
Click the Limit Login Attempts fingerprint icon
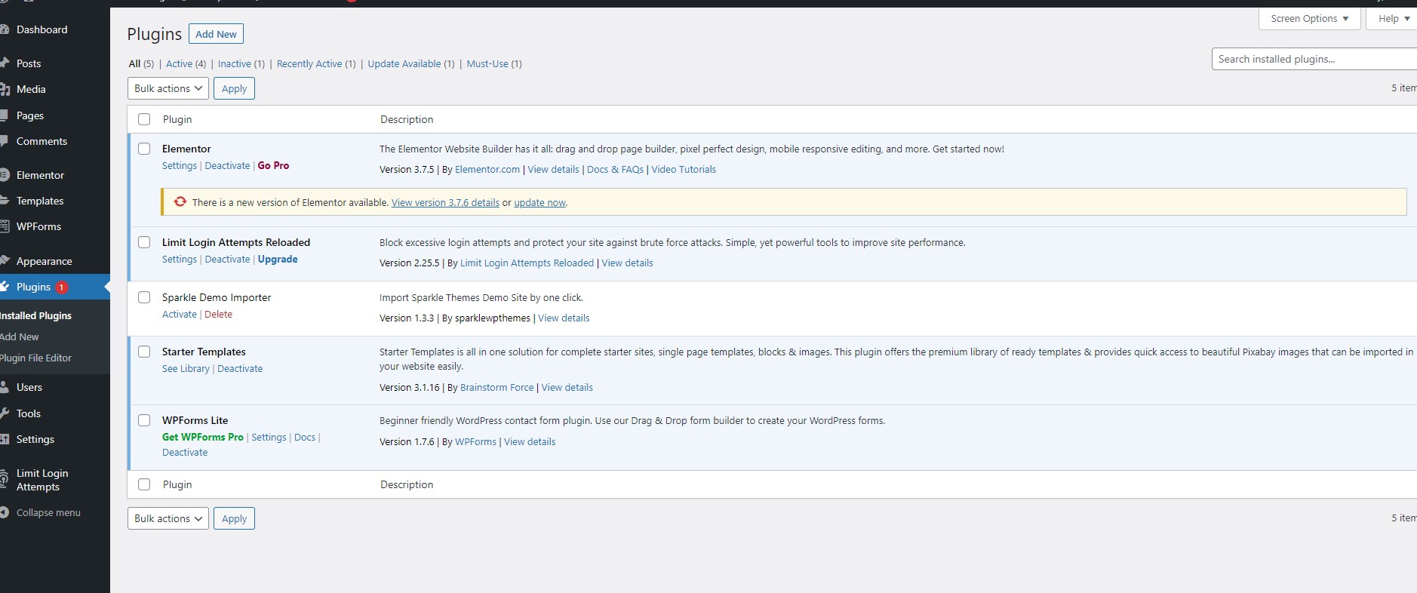5,480
